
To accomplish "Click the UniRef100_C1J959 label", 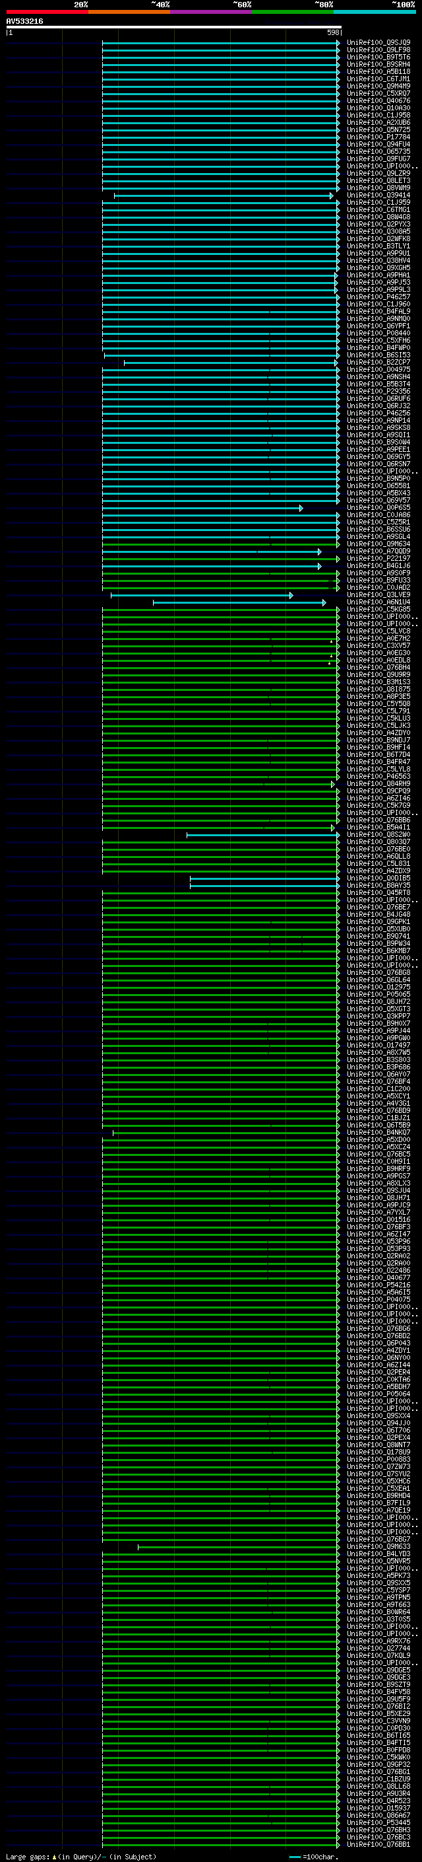I will click(x=378, y=202).
